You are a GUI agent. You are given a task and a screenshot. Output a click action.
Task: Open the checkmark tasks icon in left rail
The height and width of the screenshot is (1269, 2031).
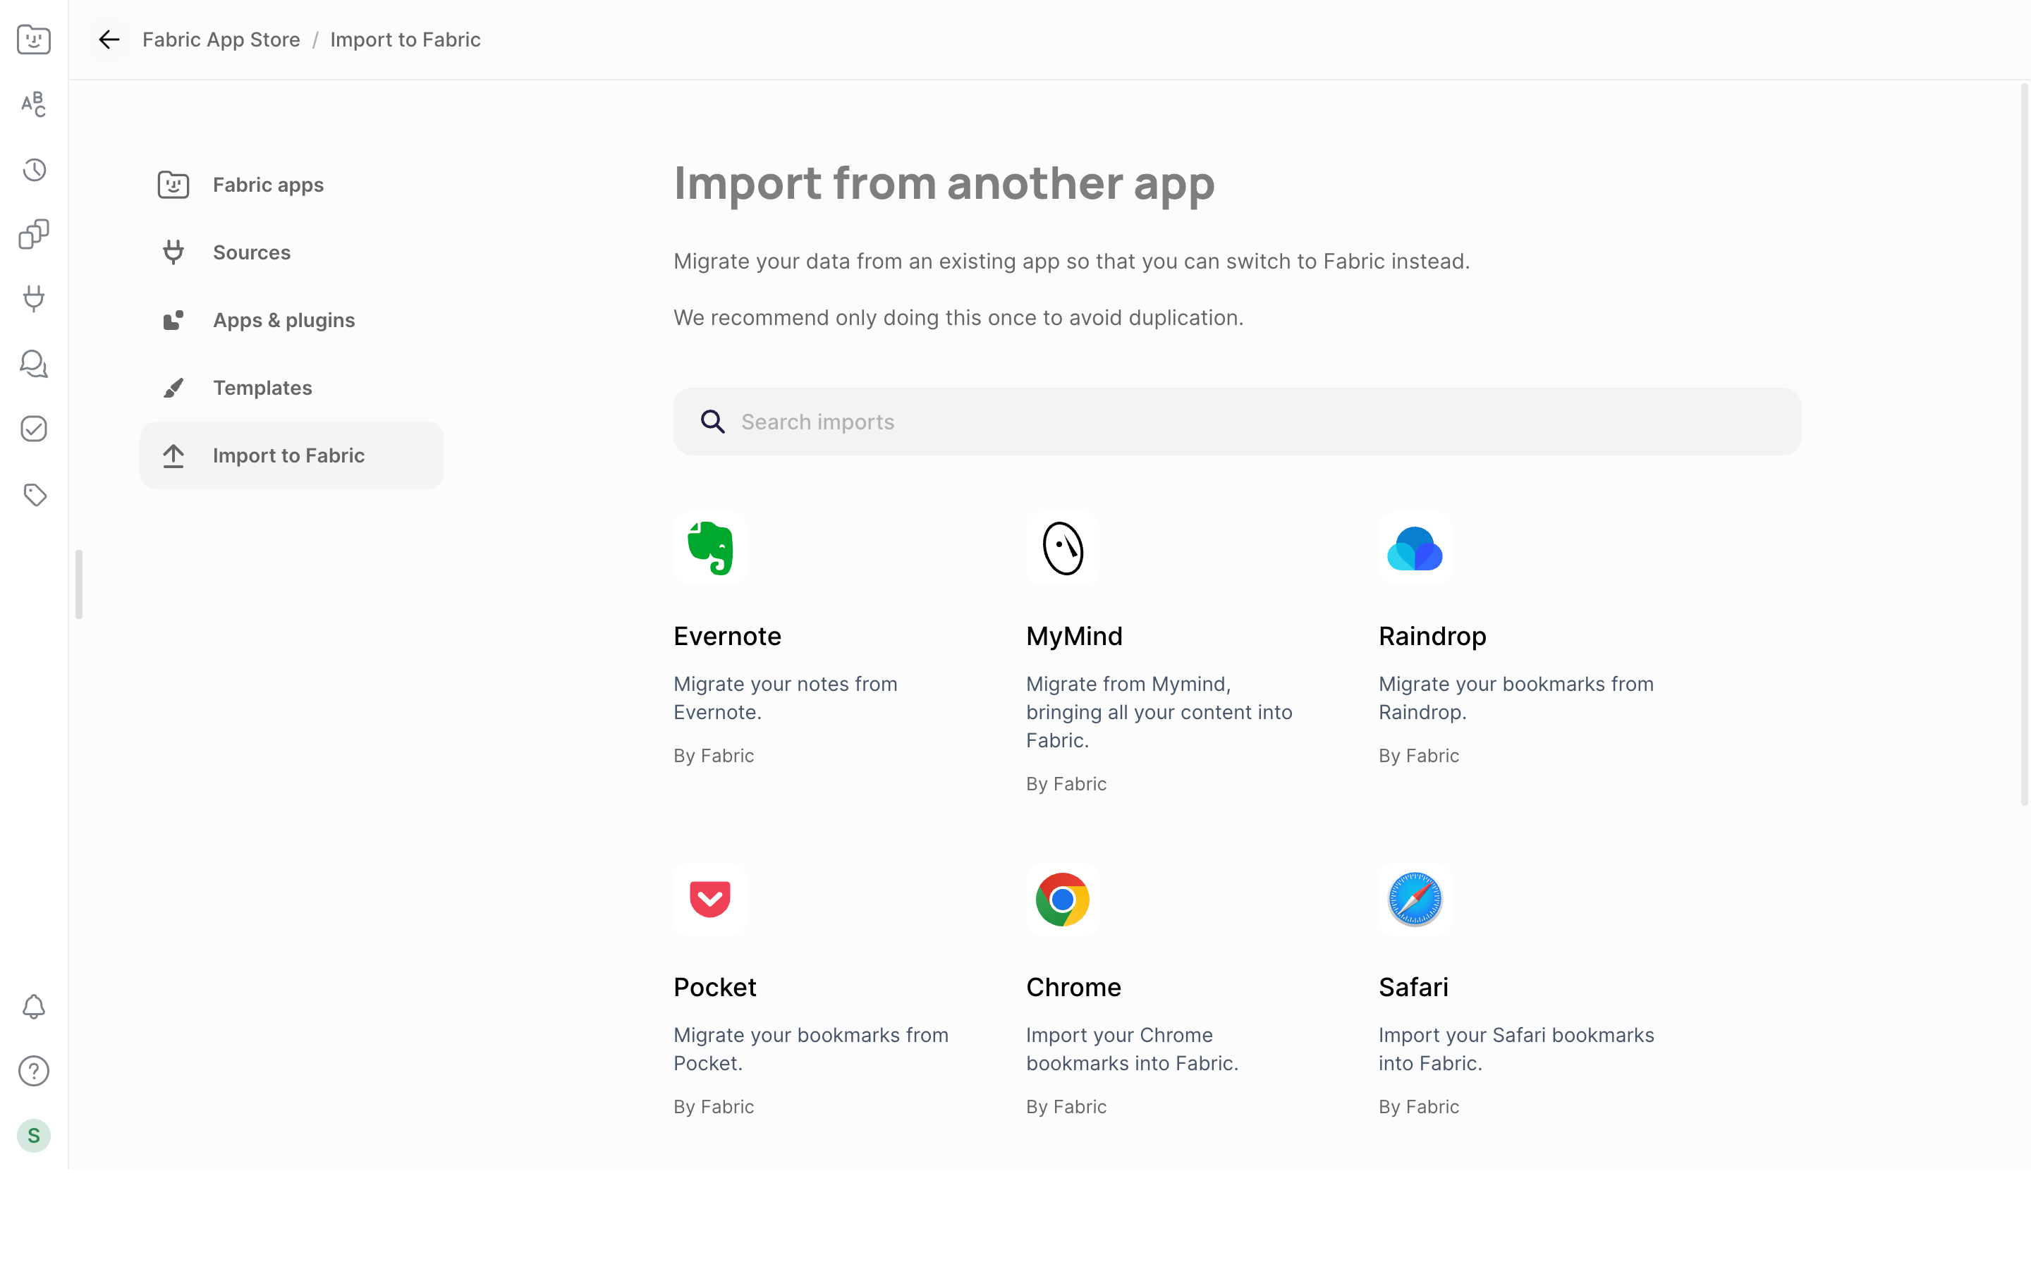point(34,429)
